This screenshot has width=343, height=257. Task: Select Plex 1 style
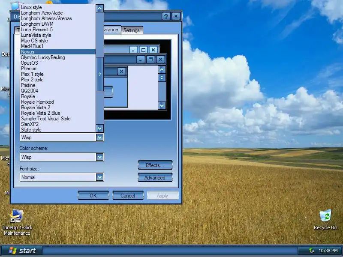pyautogui.click(x=58, y=74)
